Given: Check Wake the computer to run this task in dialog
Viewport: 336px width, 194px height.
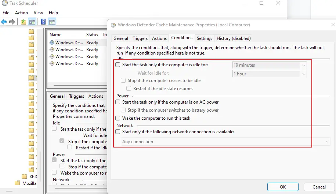Looking at the screenshot, I should (118, 118).
